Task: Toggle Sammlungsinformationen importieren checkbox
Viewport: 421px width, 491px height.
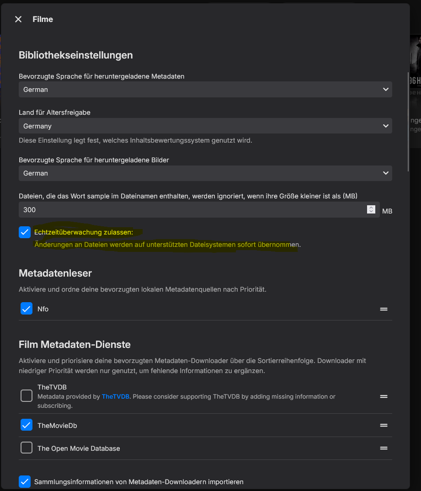Action: [x=25, y=481]
